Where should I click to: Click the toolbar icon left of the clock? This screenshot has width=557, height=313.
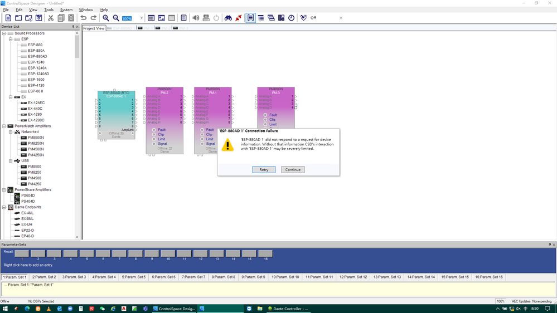(281, 18)
